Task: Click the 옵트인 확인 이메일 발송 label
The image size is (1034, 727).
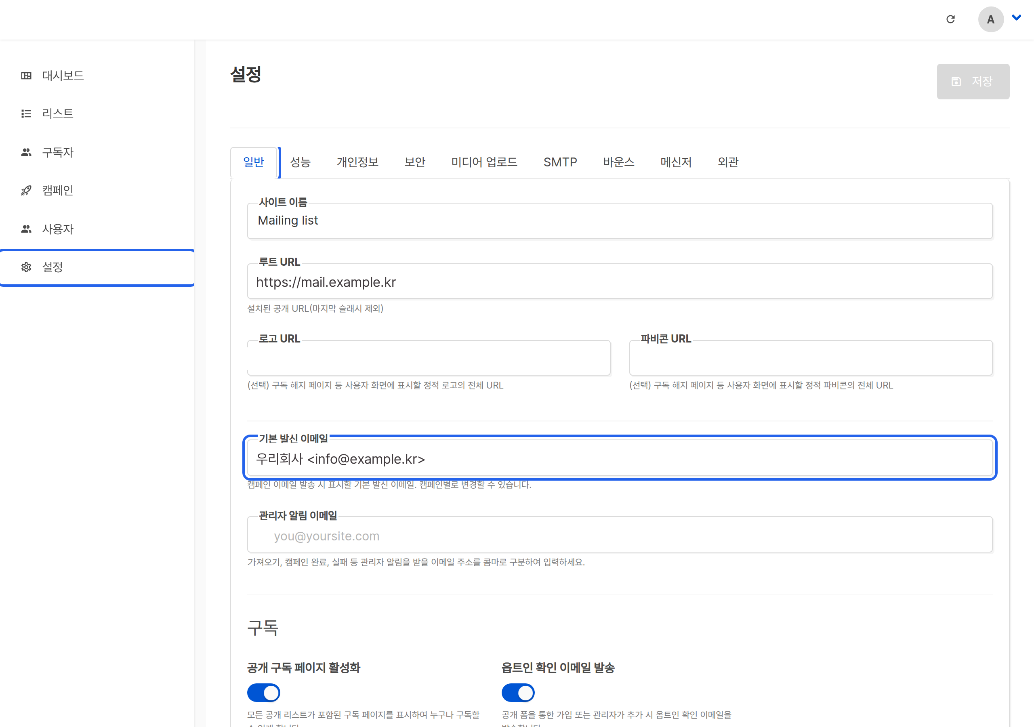Action: [559, 668]
